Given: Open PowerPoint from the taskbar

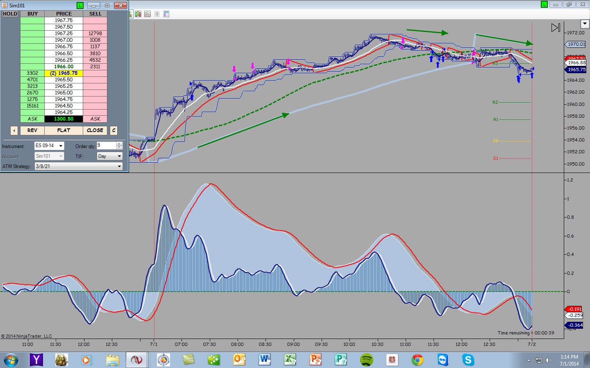Looking at the screenshot, I should pyautogui.click(x=315, y=360).
